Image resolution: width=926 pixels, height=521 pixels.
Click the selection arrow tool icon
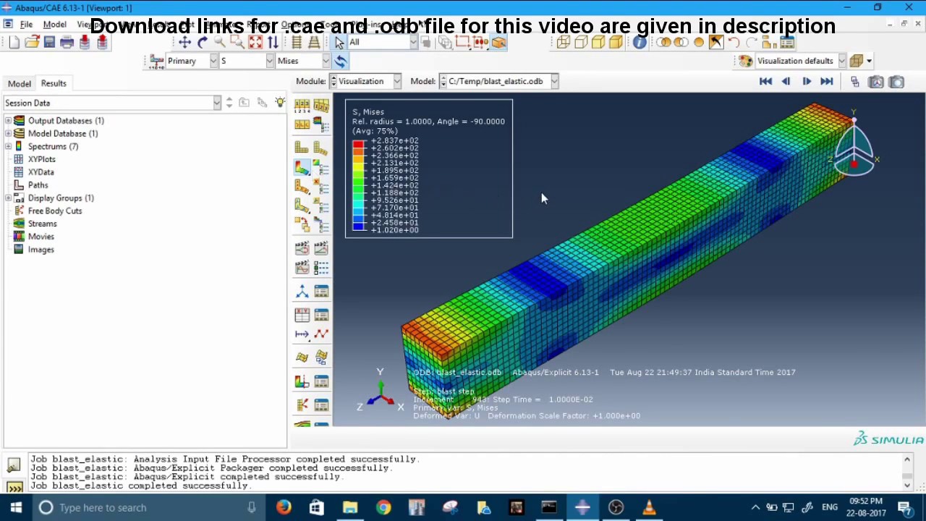pyautogui.click(x=339, y=43)
